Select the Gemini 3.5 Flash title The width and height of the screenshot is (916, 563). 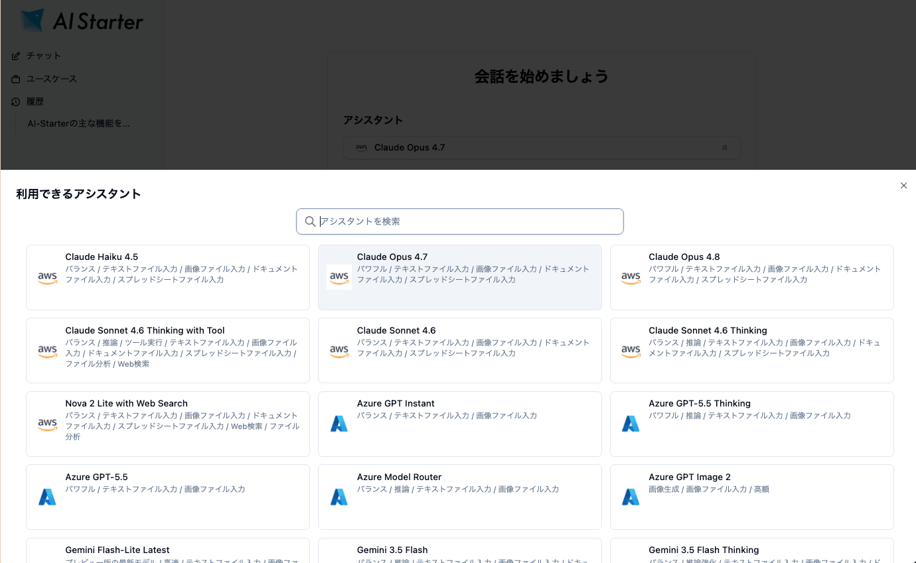point(392,550)
